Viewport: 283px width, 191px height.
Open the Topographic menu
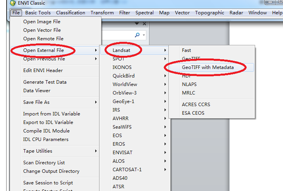pyautogui.click(x=209, y=13)
